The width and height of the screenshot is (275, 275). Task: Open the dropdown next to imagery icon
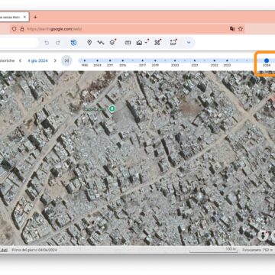point(146,43)
